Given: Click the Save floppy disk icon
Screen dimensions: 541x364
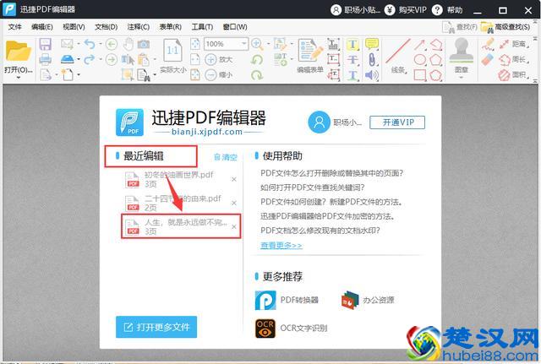Looking at the screenshot, I should tap(45, 44).
